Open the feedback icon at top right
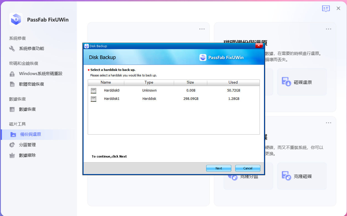 point(326,9)
